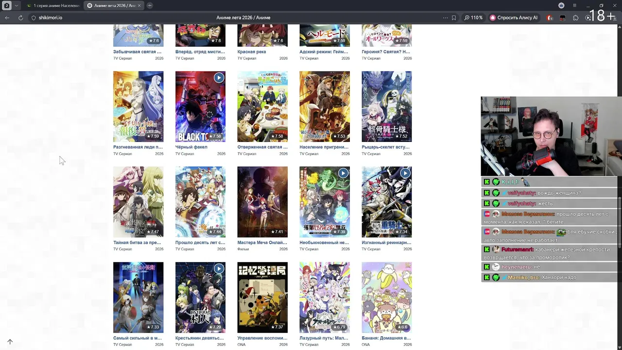Open 'Героиня? Святая? Н...' title link

pos(386,52)
